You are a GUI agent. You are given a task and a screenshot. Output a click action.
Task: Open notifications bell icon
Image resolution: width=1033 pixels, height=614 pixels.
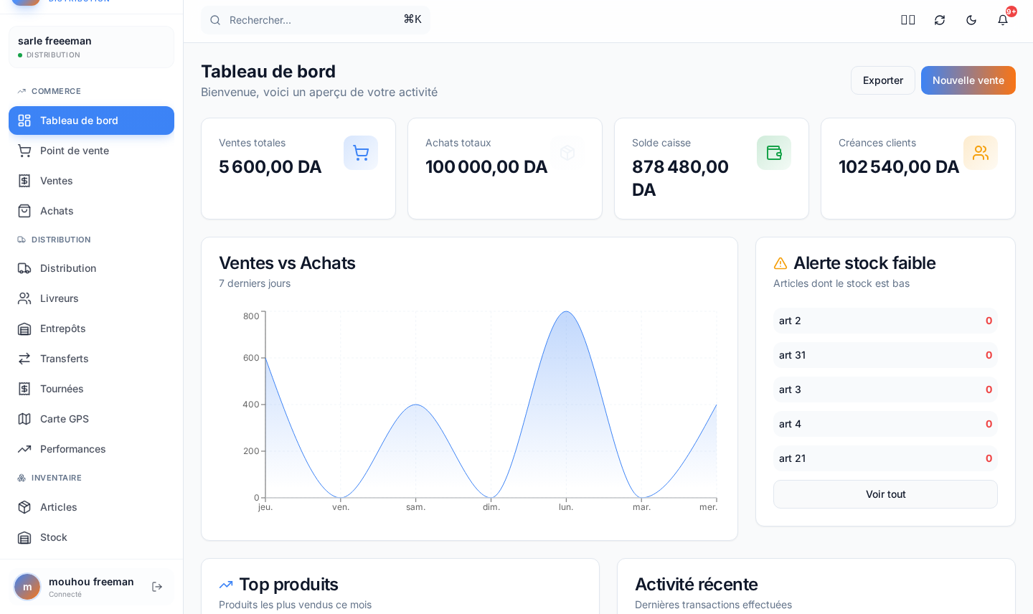[1003, 20]
